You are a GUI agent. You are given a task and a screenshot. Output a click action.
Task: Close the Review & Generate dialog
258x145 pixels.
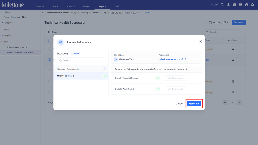click(200, 42)
